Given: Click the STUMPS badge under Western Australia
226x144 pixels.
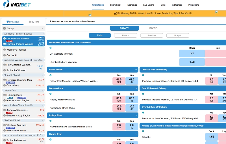Looking at the screenshot, I should (x=10, y=128).
